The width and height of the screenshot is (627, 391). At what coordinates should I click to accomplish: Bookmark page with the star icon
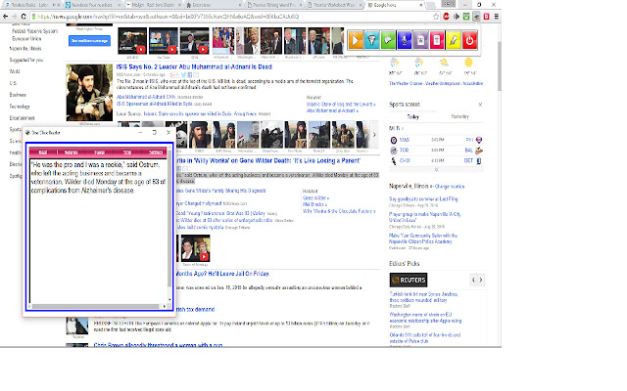(436, 17)
